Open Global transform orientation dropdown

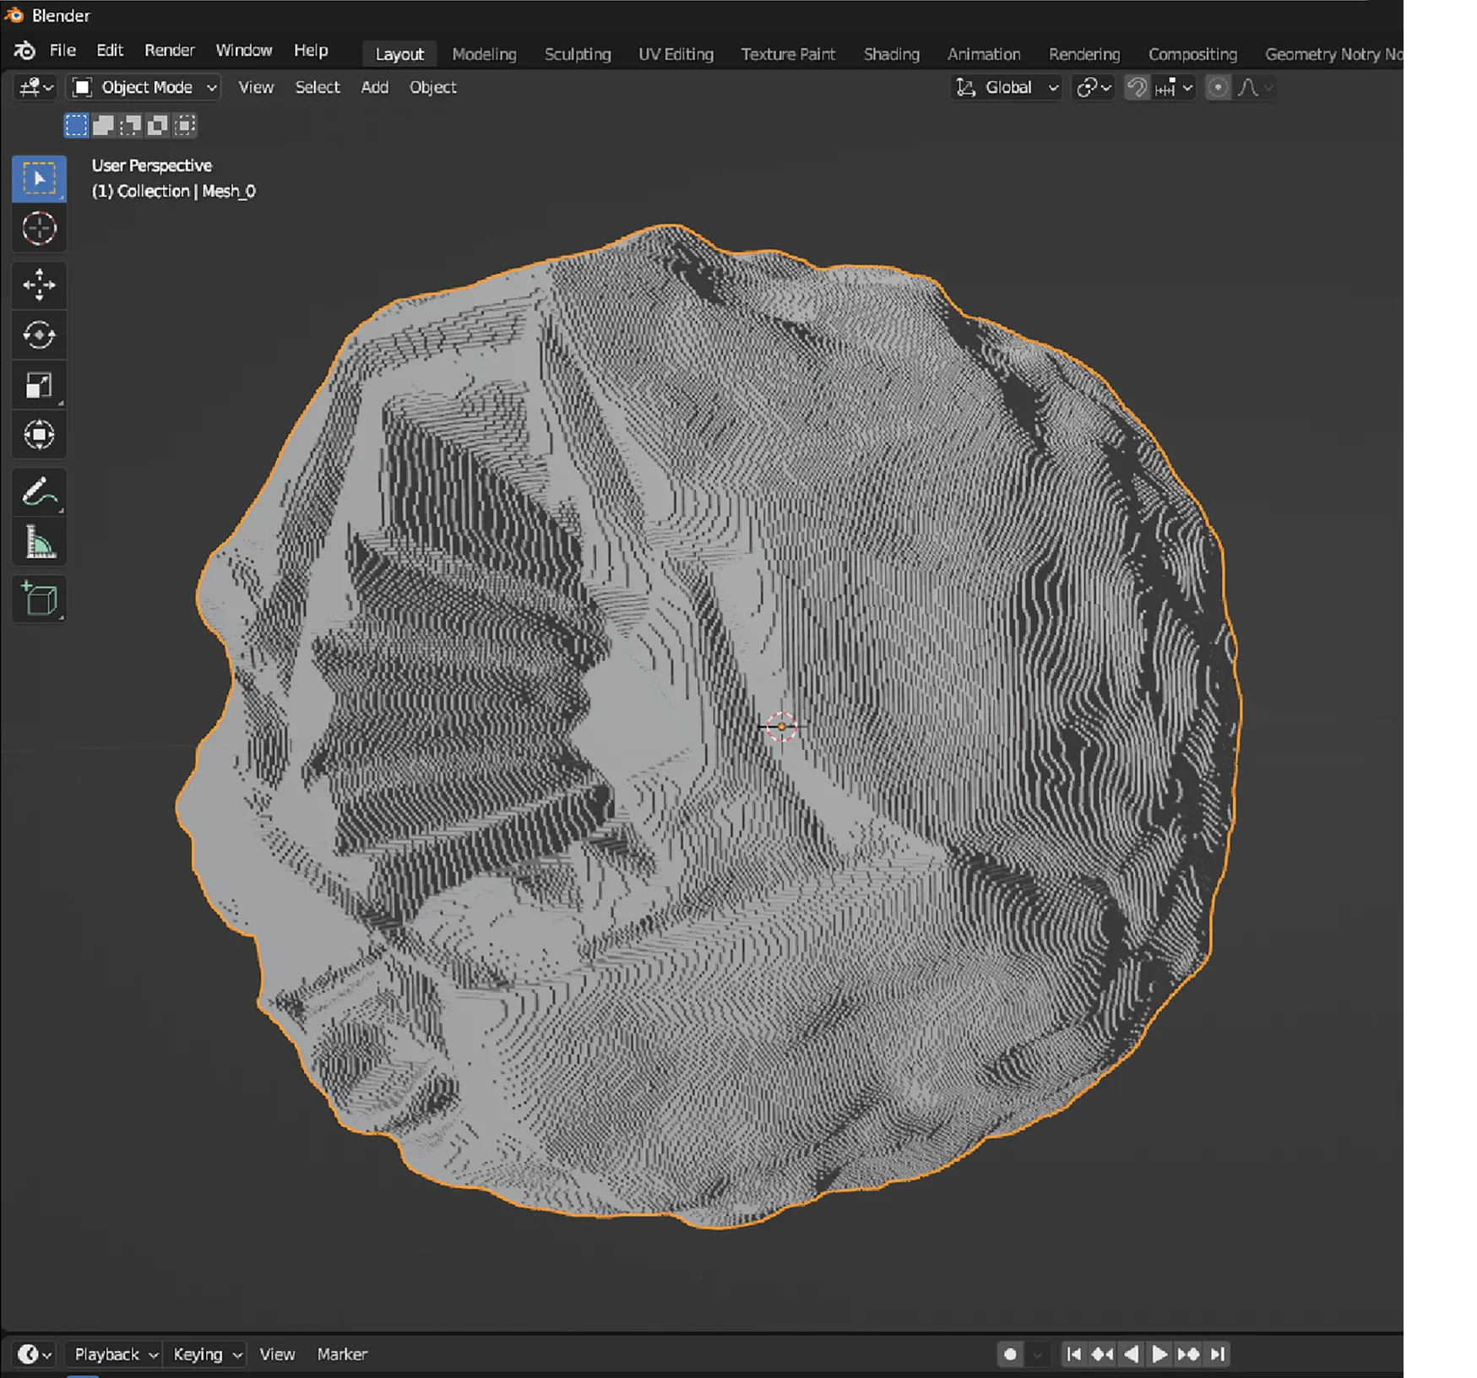tap(1006, 87)
